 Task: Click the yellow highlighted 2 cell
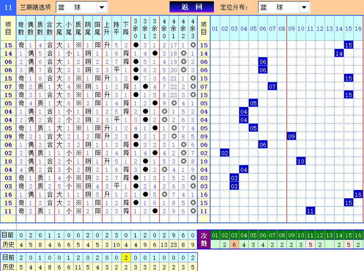click(x=126, y=257)
